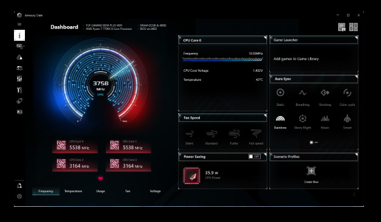Click the Temperature reading in CPU Core 0
Viewport: 381px width, 222px height.
click(259, 80)
